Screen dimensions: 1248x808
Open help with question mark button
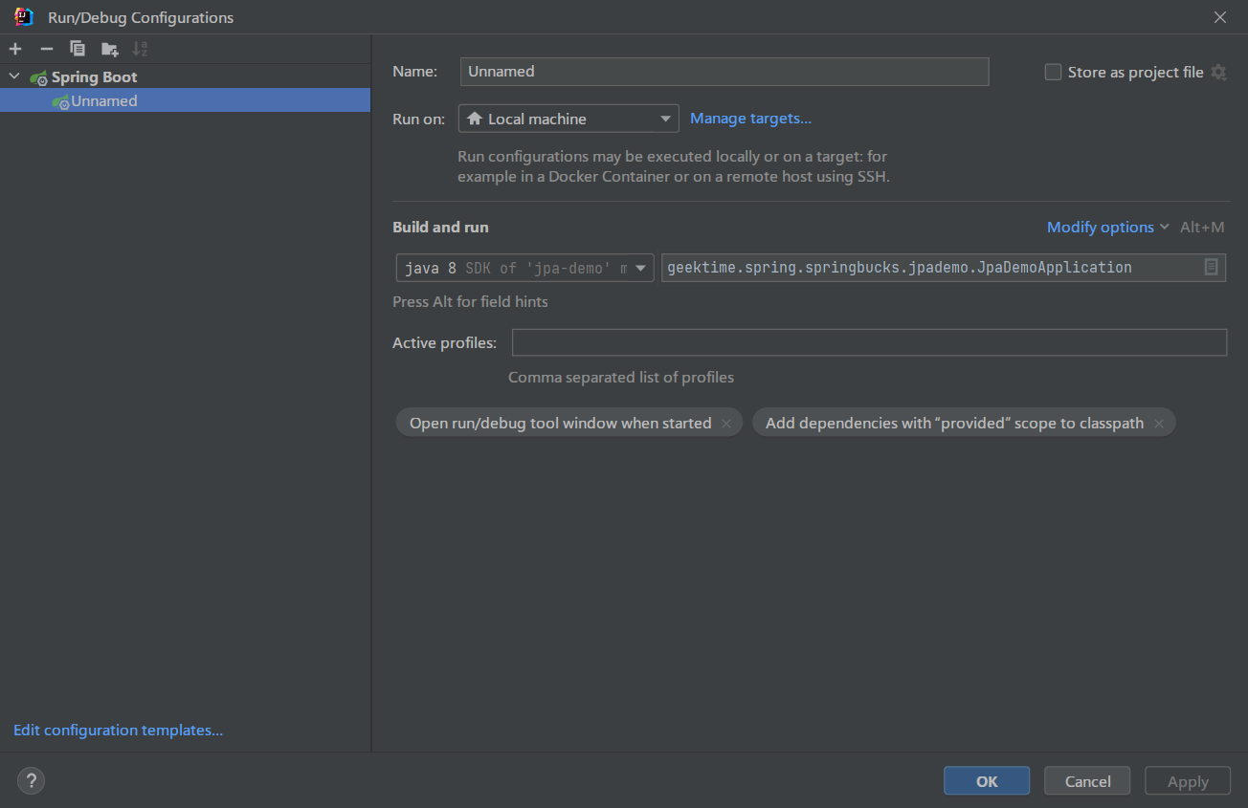(x=31, y=780)
